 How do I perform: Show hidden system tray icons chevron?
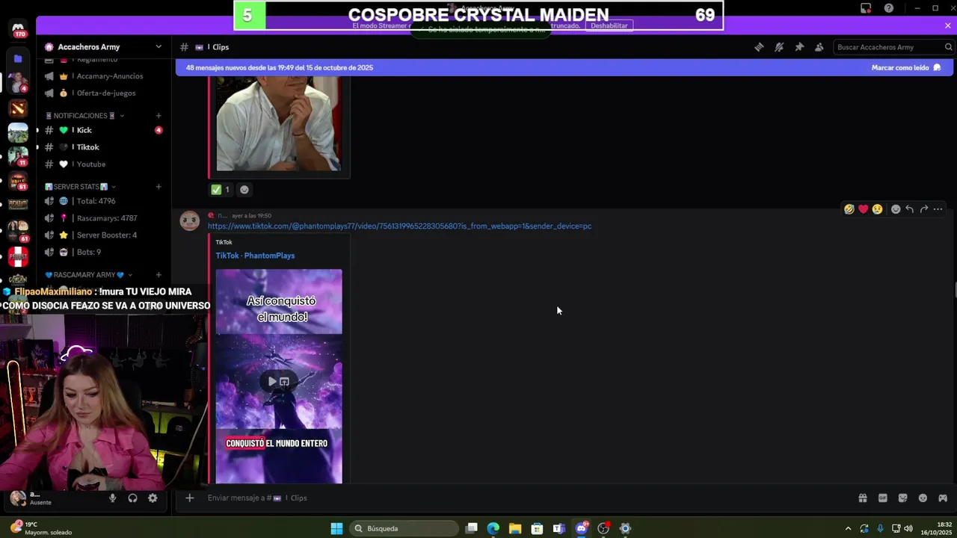coord(848,528)
